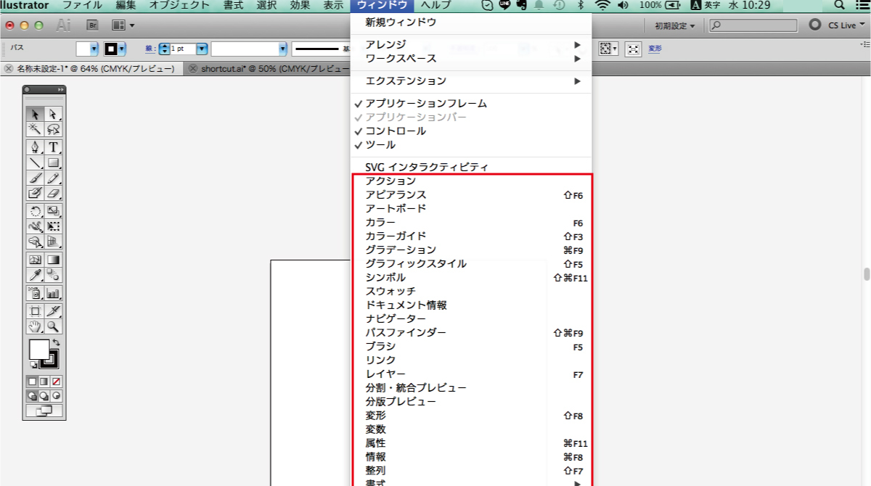Select the Rectangle tool
Image resolution: width=871 pixels, height=486 pixels.
[54, 162]
